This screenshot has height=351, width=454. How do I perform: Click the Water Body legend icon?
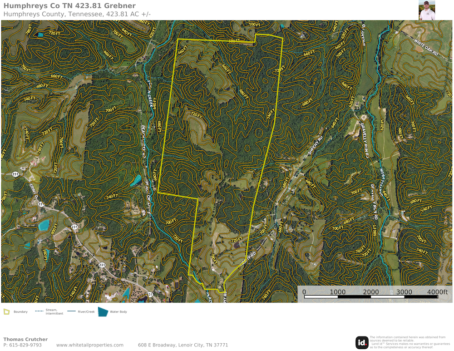103,311
